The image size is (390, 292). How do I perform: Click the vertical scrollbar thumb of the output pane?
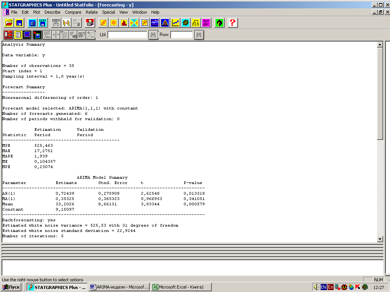(380, 94)
